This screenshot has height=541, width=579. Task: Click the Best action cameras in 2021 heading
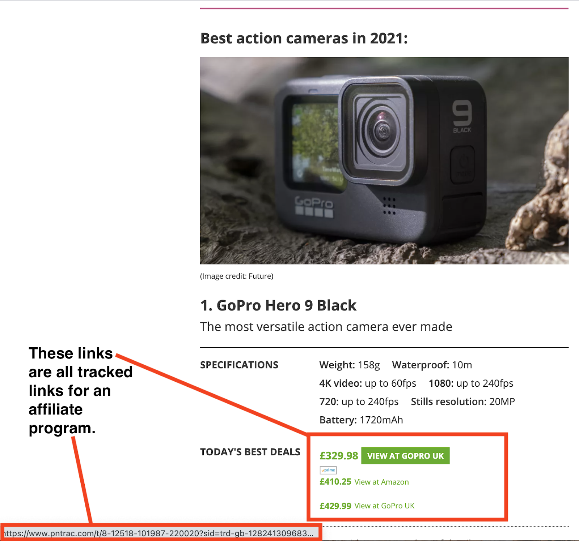[304, 38]
